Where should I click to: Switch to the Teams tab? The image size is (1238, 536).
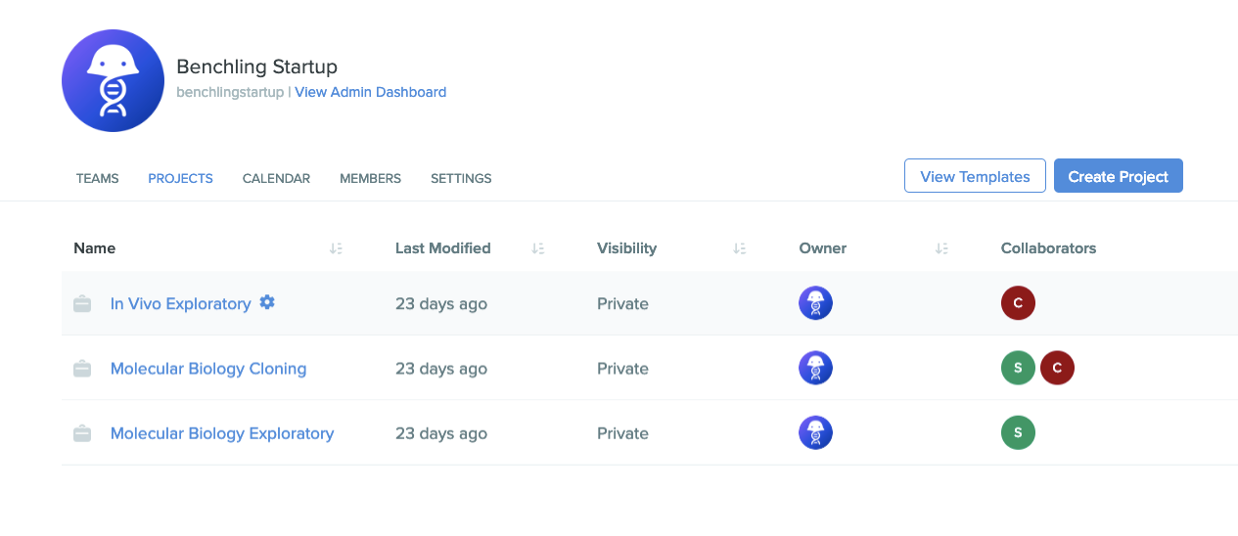(98, 179)
